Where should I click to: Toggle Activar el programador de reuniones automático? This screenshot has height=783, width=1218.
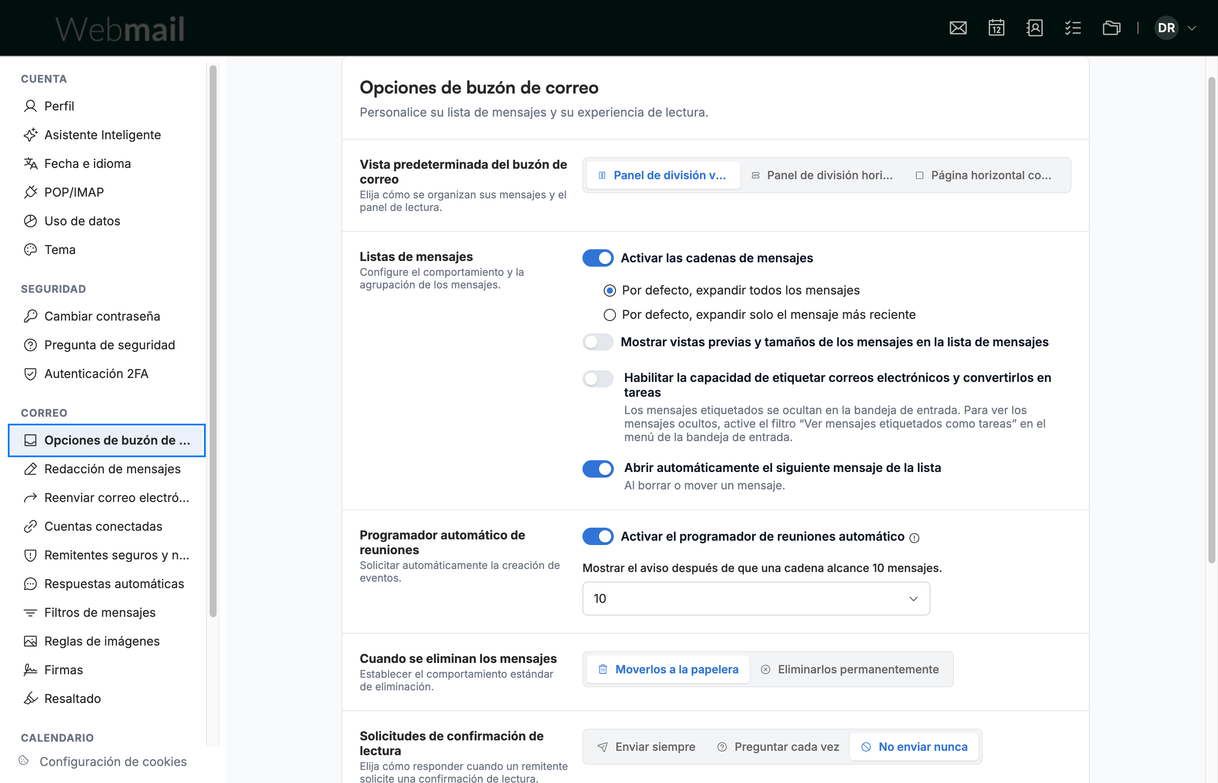click(598, 536)
